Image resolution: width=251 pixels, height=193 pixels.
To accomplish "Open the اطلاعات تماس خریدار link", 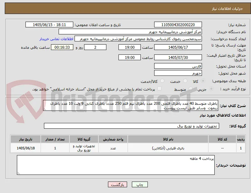I will (56, 39).
